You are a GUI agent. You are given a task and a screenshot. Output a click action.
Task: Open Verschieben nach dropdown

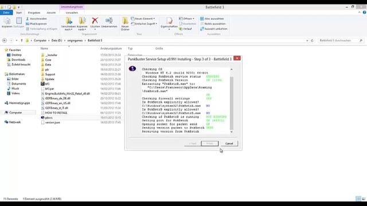(69, 24)
